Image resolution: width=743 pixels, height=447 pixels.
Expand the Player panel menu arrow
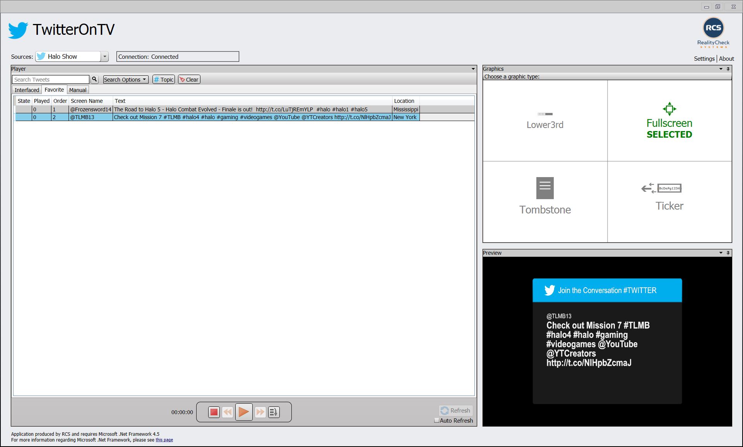coord(473,69)
